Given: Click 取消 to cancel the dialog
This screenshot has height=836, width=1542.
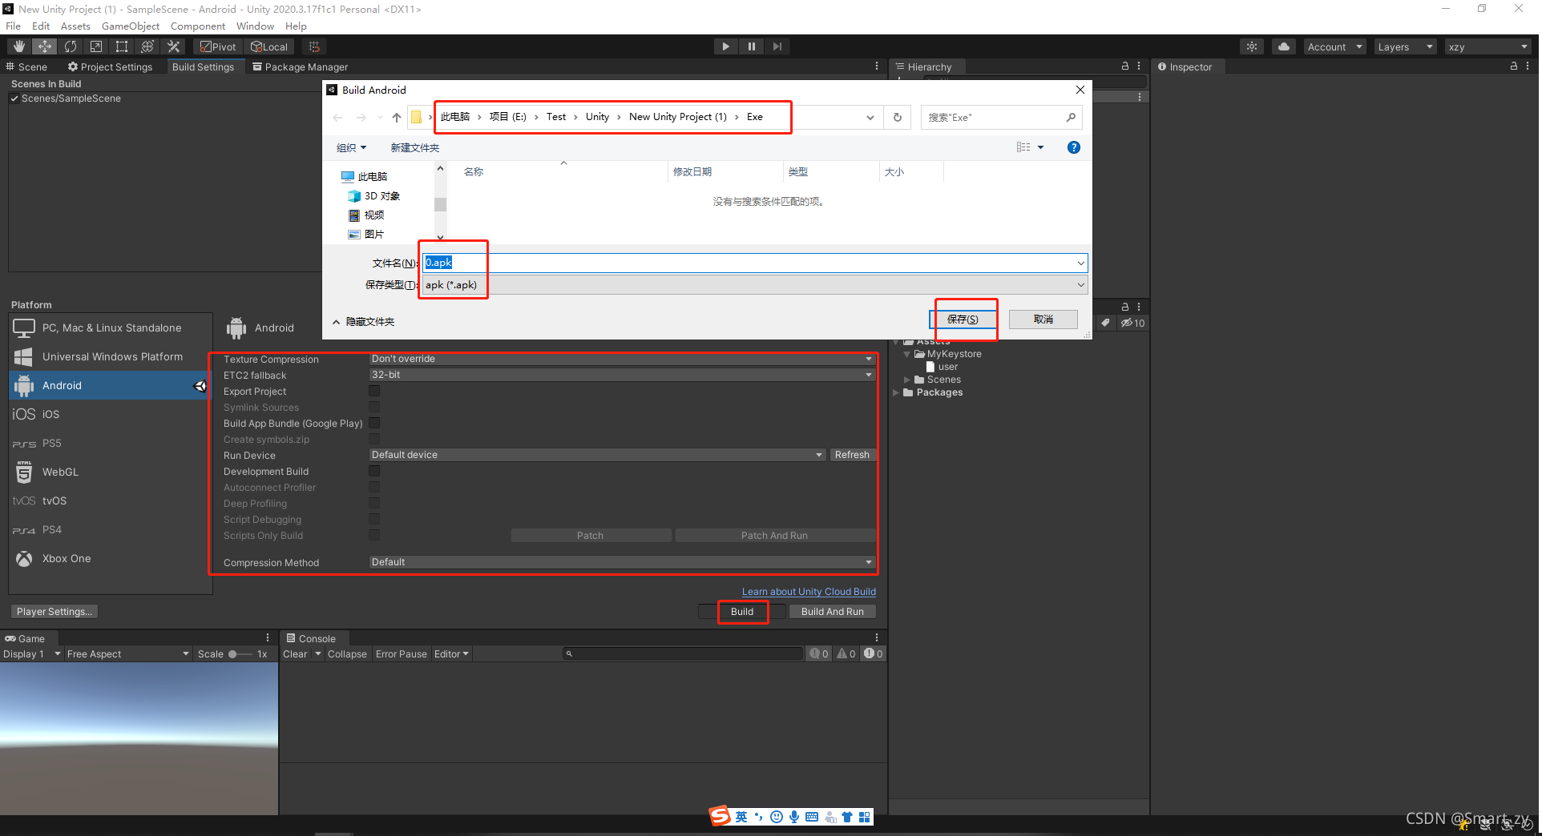Looking at the screenshot, I should point(1043,320).
